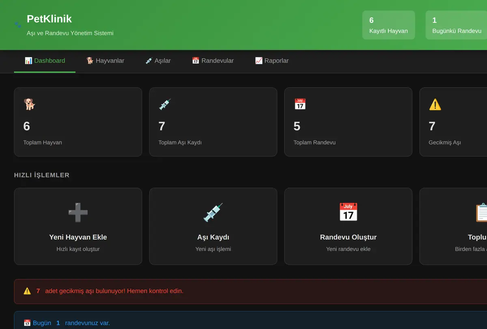Click the plus icon above Yeni Hayvan Ekle
The height and width of the screenshot is (329, 487).
click(x=78, y=213)
